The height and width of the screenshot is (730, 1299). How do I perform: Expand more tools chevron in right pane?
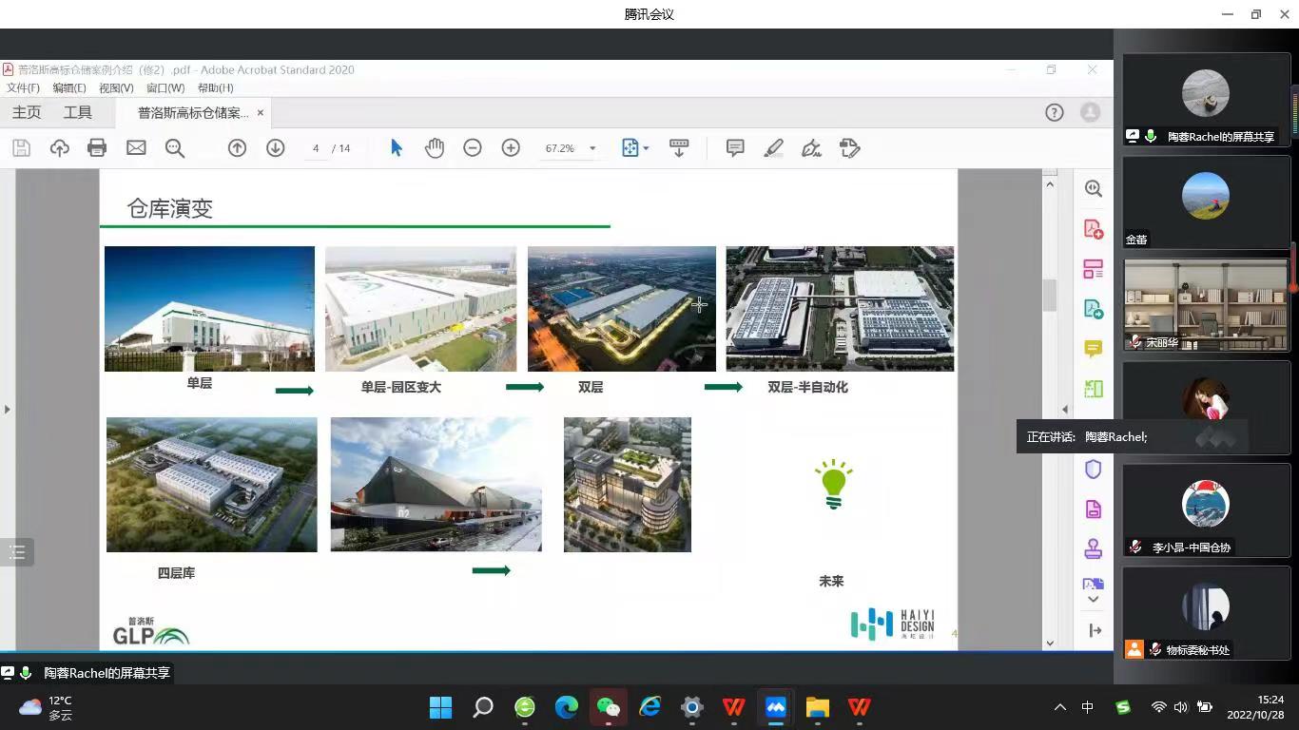1093,599
